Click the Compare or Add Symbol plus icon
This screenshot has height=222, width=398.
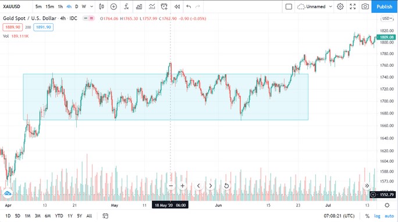tap(113, 6)
